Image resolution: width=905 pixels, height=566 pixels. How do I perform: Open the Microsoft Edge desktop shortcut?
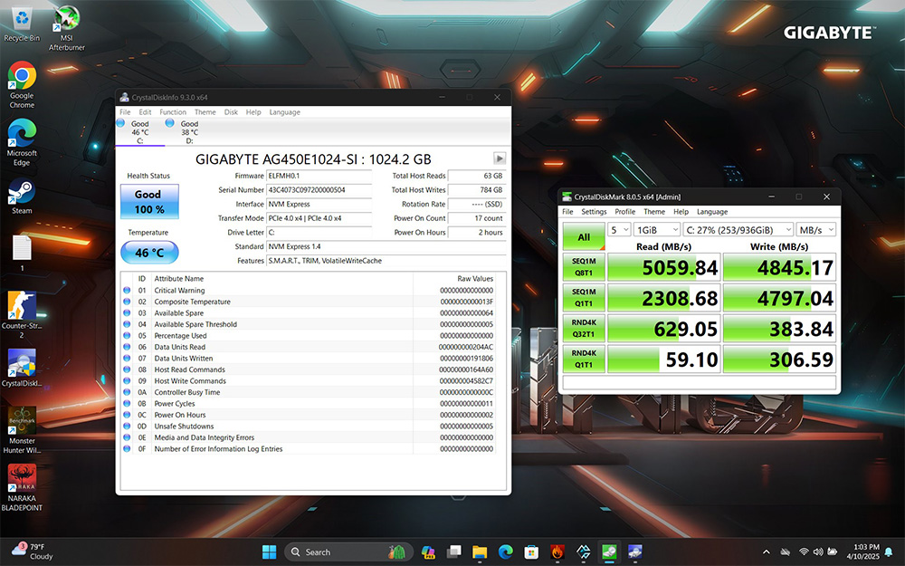(x=22, y=142)
